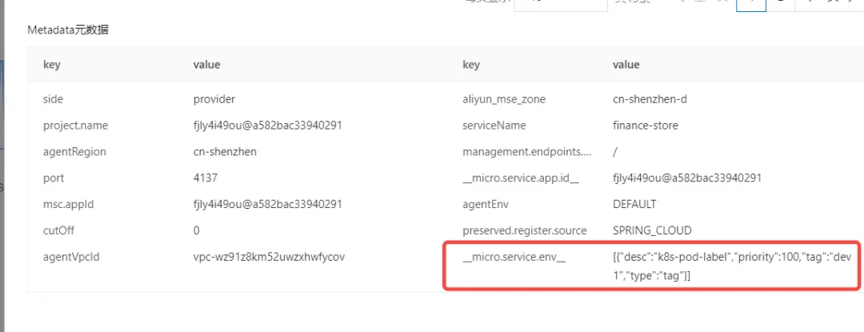Open the page size dropdown at top
Image resolution: width=864 pixels, height=332 pixels.
click(x=560, y=3)
